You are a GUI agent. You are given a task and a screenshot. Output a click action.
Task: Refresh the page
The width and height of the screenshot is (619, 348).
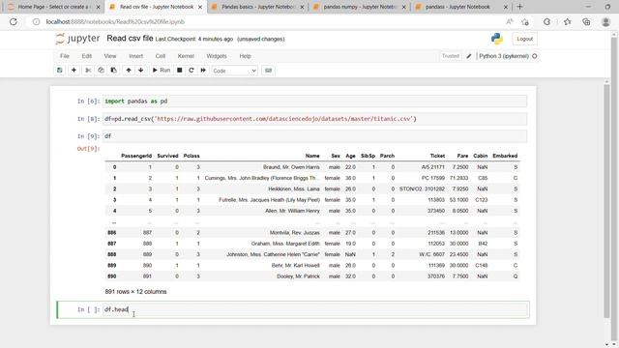coord(14,21)
